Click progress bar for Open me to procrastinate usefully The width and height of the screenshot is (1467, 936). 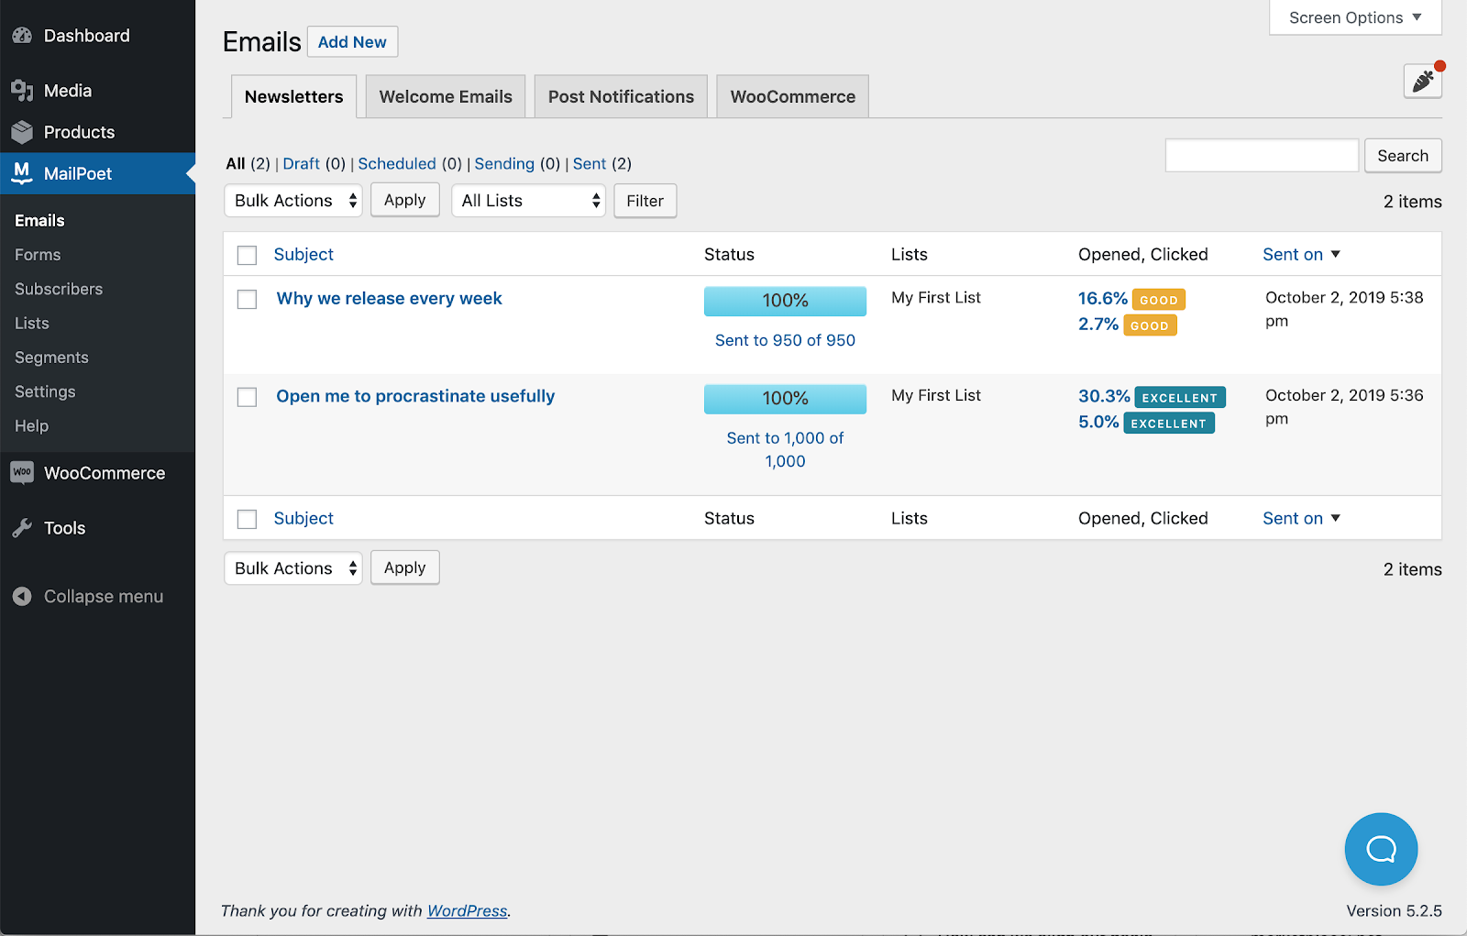(x=785, y=399)
